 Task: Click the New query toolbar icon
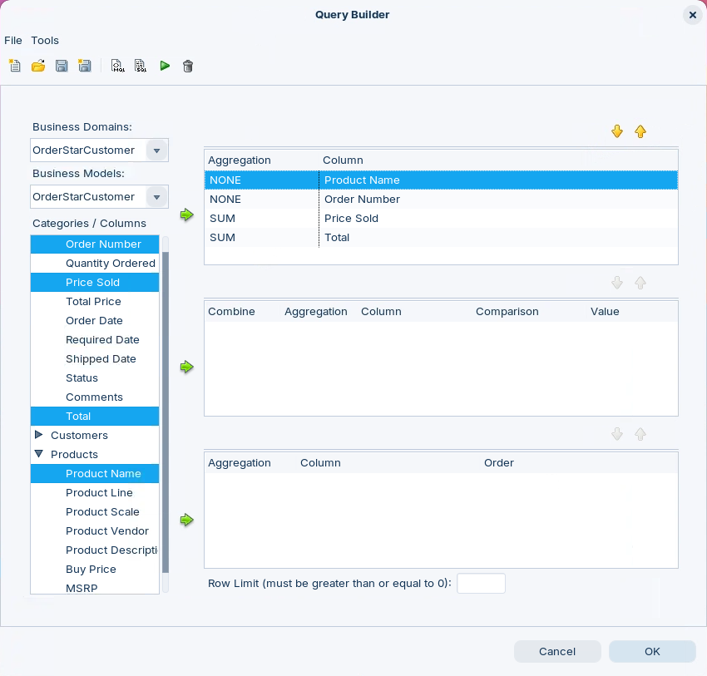[14, 66]
